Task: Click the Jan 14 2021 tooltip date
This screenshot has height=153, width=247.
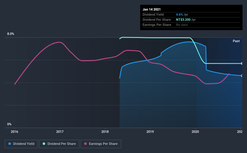Action: (152, 9)
